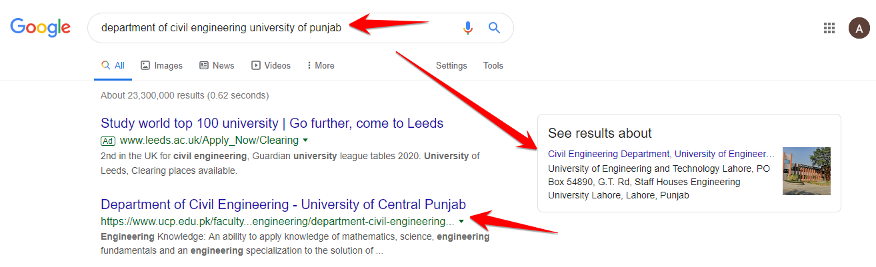This screenshot has height=267, width=876.
Task: Open search Tools options
Action: [x=493, y=65]
